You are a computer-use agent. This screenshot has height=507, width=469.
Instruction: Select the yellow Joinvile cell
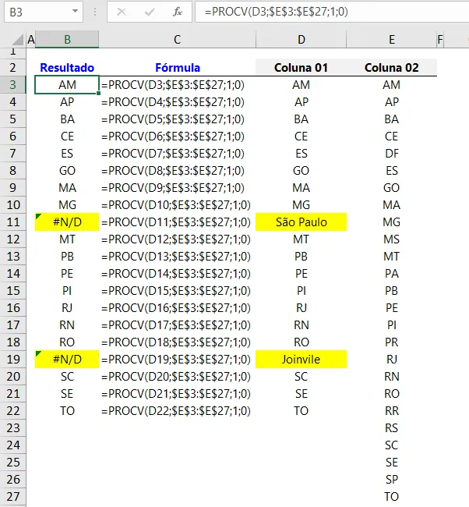coord(301,360)
